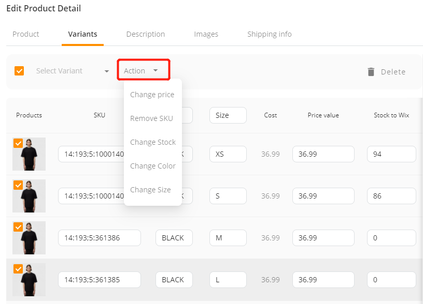Choose Change Stock in the Action menu
The height and width of the screenshot is (304, 423).
pos(152,142)
